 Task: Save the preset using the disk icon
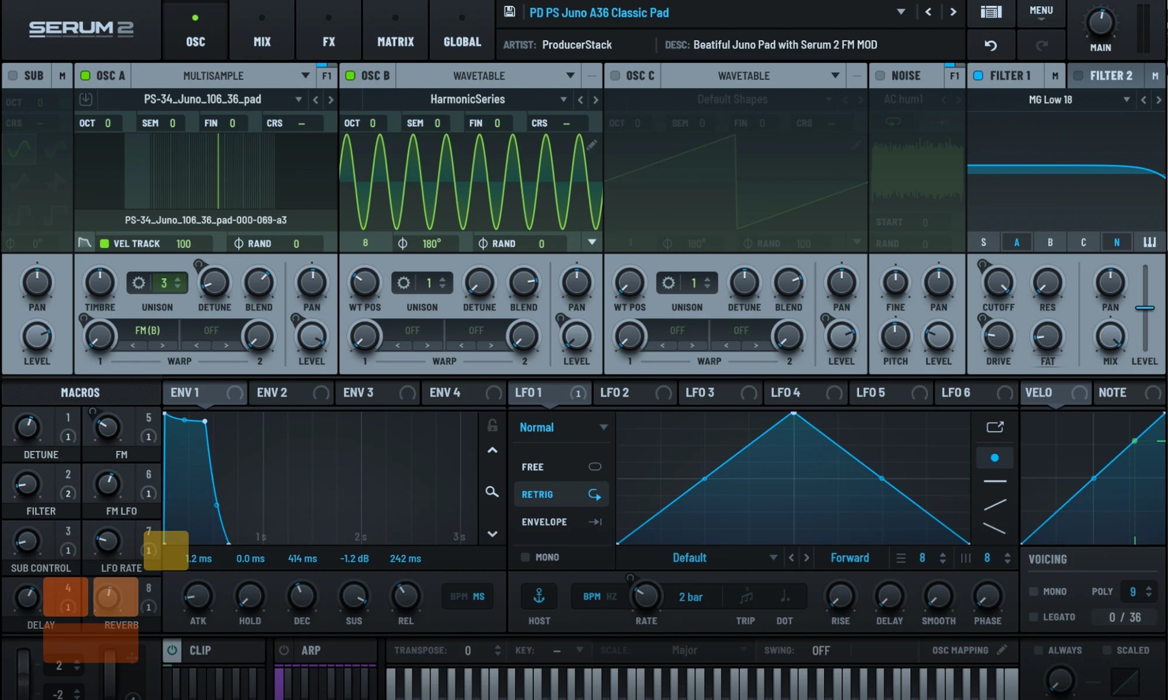508,12
